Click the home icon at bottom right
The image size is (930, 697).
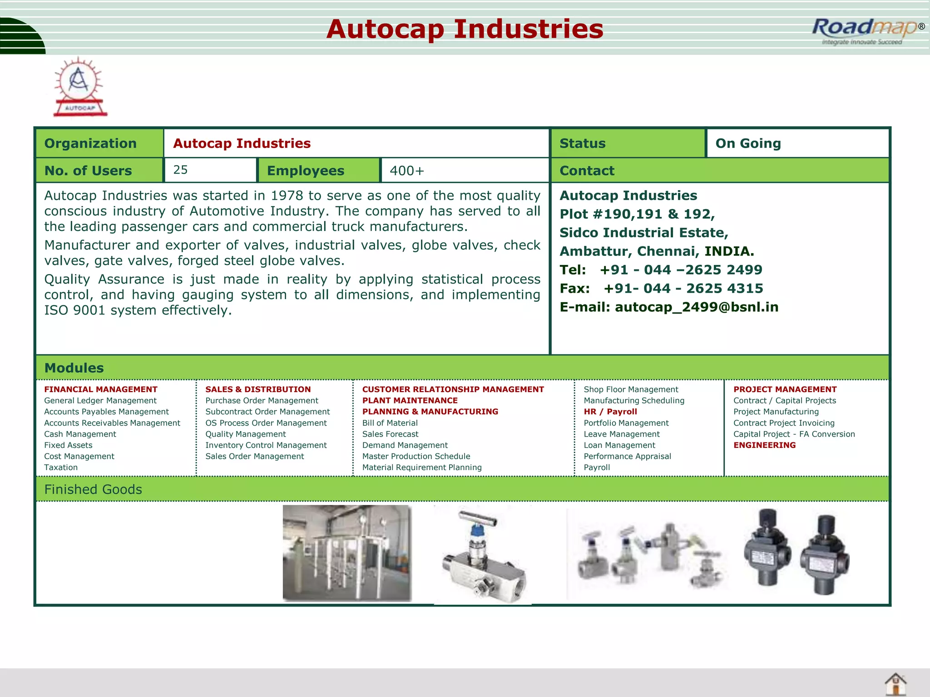[895, 683]
